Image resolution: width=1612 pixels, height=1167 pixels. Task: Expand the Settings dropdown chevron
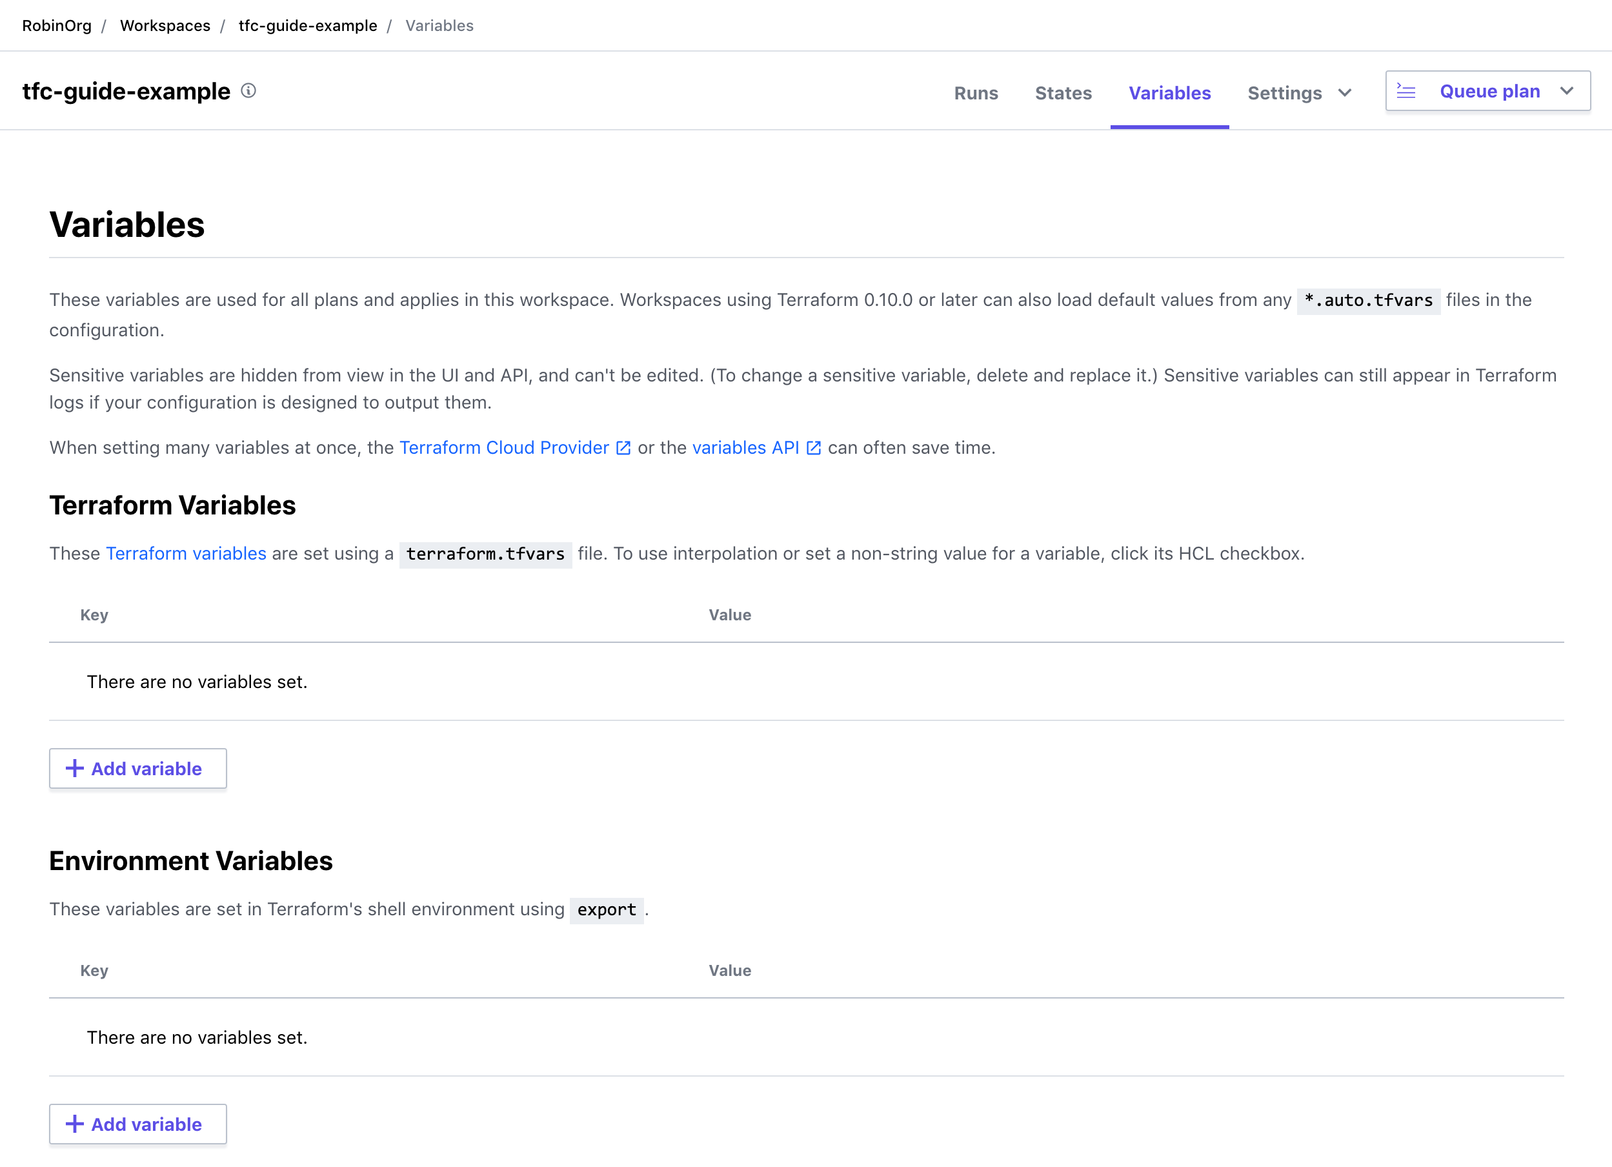tap(1345, 93)
